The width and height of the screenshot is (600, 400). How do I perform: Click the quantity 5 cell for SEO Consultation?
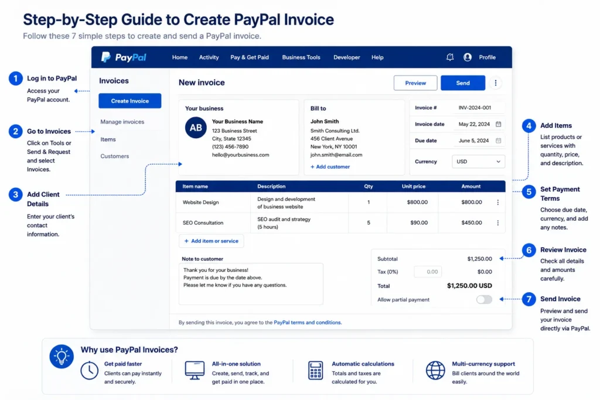pos(369,223)
